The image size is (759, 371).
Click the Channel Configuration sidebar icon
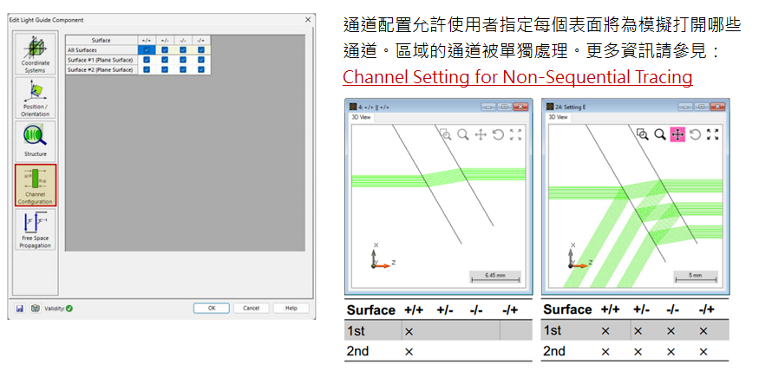click(x=36, y=185)
